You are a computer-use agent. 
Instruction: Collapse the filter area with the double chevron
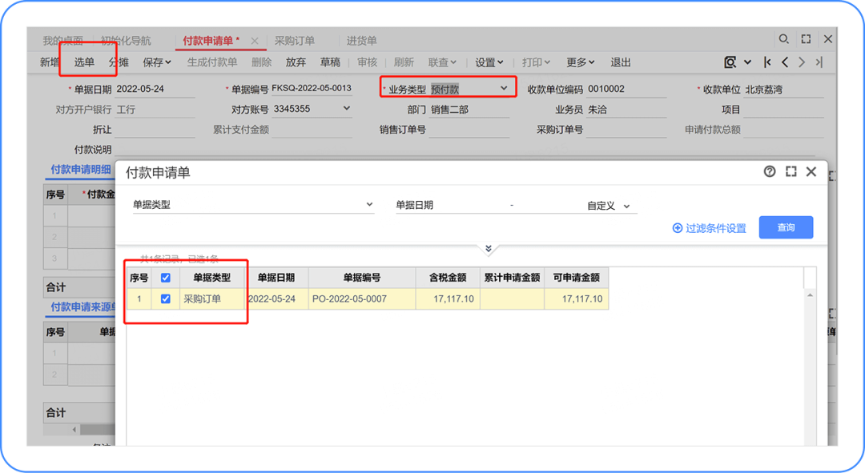point(489,249)
